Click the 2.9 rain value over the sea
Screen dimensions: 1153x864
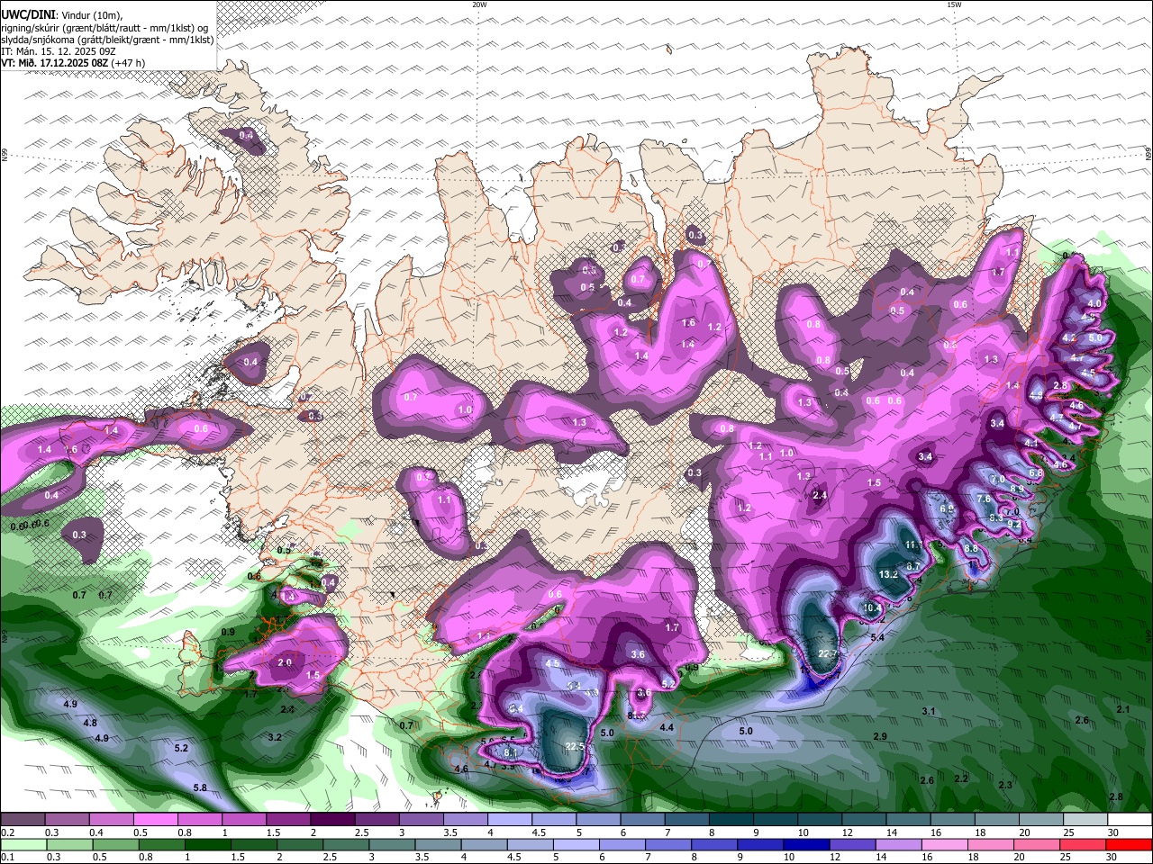880,736
